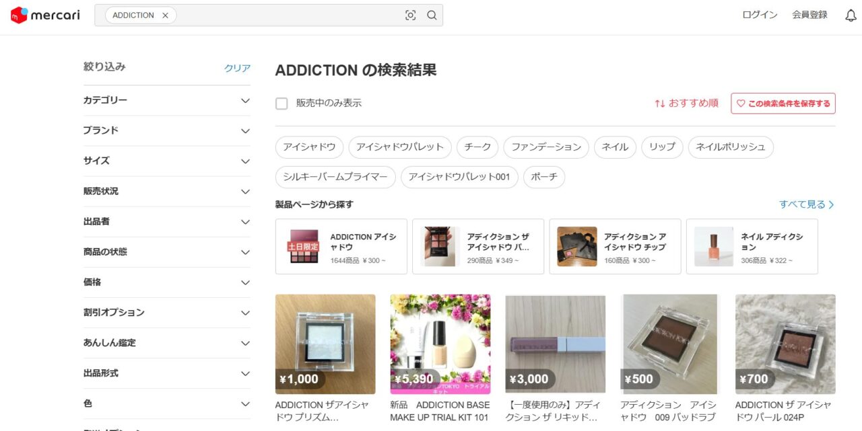
Task: Click title アディクション アイシャドウ 009 バッドラブ
Action: 670,412
